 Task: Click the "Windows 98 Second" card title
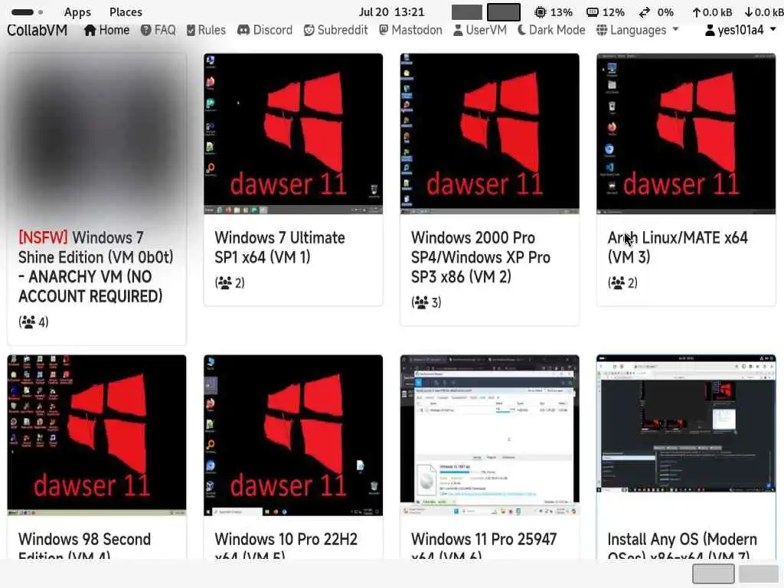point(84,539)
